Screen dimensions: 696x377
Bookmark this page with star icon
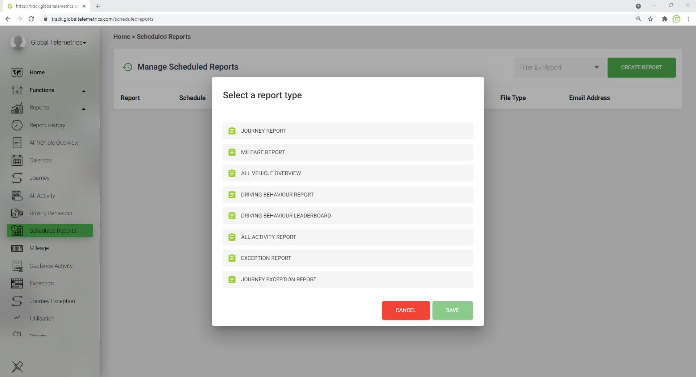tap(650, 19)
